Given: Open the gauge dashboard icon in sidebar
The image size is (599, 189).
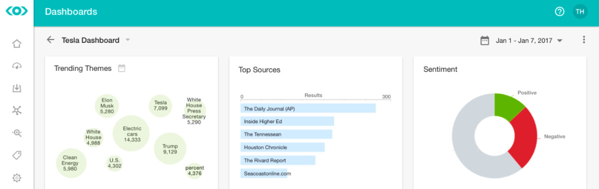Looking at the screenshot, I should 16,66.
